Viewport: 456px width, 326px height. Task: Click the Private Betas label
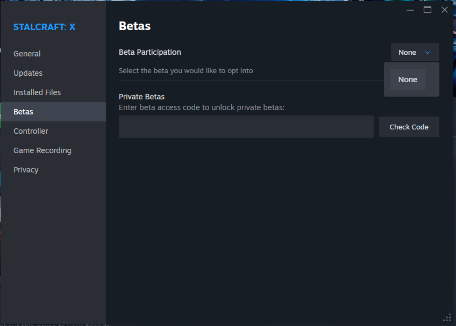click(x=141, y=97)
